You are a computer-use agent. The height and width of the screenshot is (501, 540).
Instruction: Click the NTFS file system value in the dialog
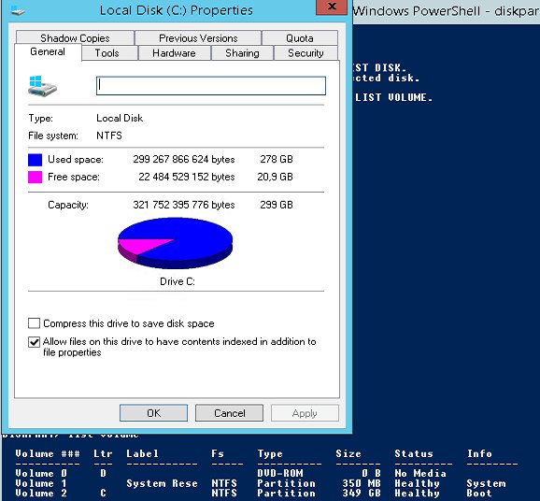tap(109, 136)
